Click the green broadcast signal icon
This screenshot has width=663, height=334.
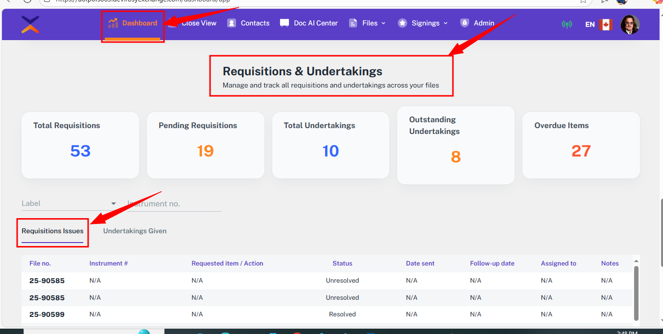pos(567,24)
